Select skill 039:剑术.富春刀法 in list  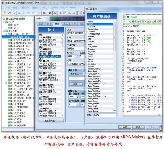pos(50,111)
